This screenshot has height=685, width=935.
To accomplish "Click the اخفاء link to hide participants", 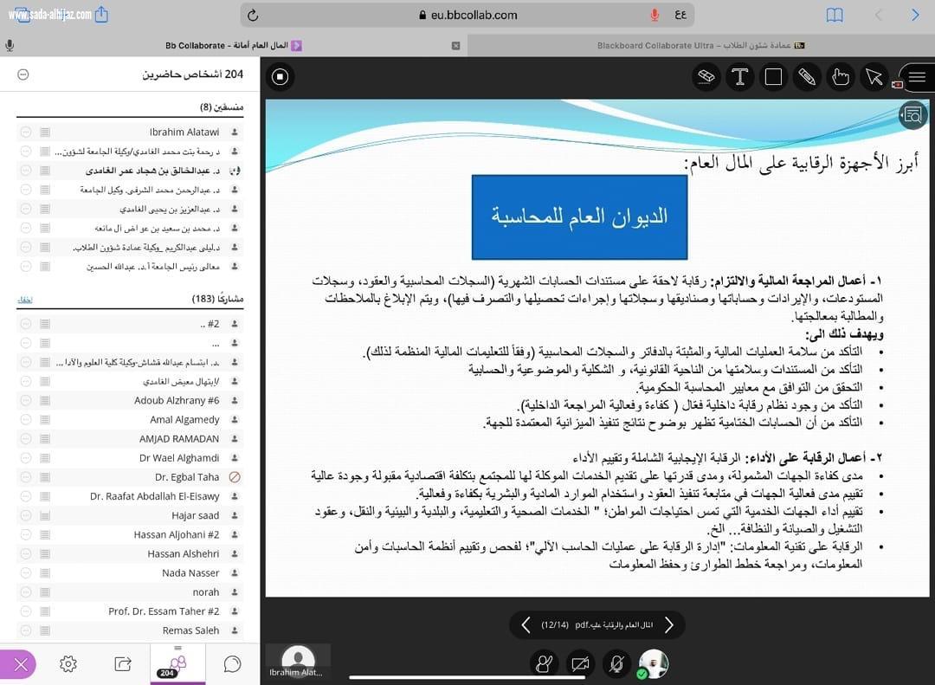I will click(24, 299).
